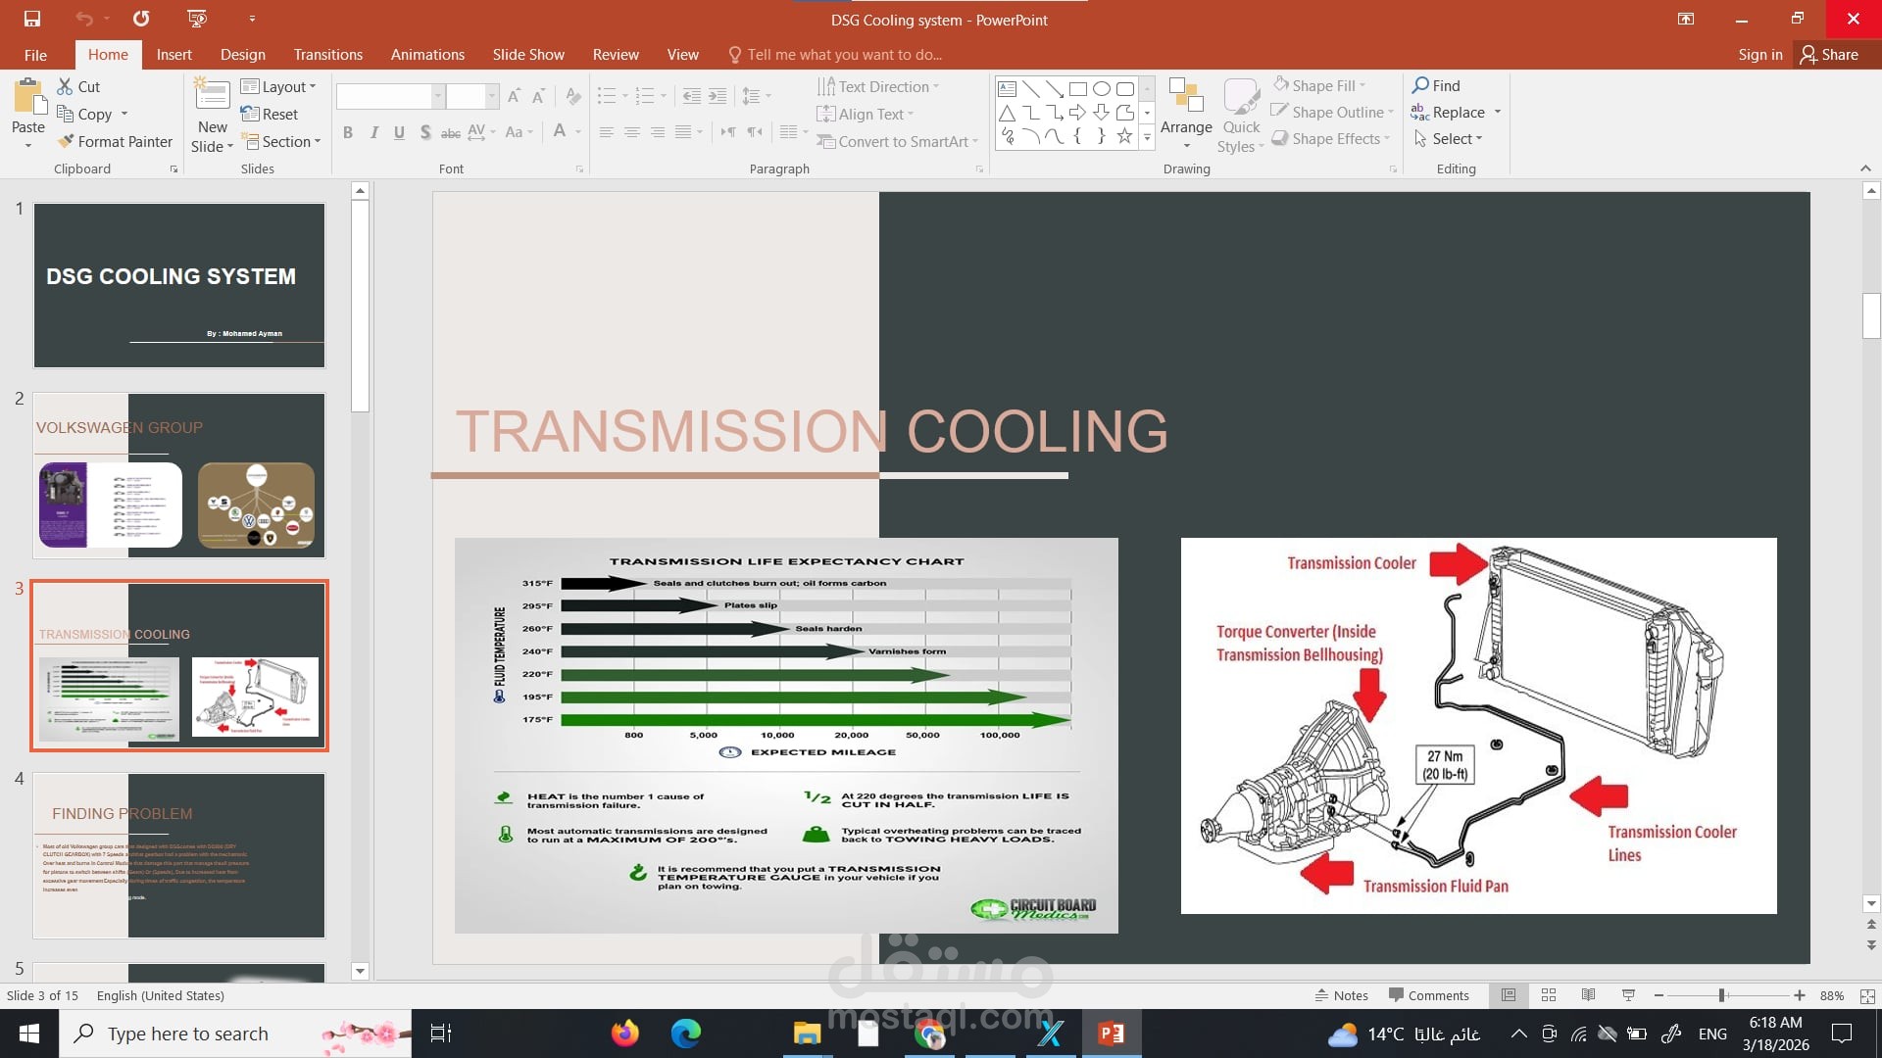Switch to the Insert tab
This screenshot has height=1058, width=1882.
pyautogui.click(x=173, y=55)
